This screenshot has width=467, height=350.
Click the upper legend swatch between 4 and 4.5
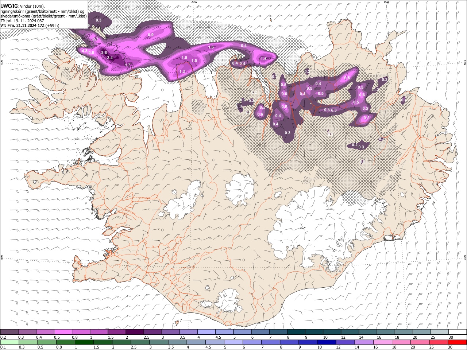pyautogui.click(x=206, y=332)
